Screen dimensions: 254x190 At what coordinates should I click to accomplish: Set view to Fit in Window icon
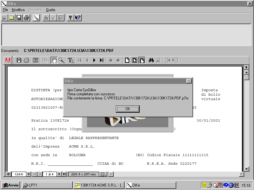(x=135, y=60)
